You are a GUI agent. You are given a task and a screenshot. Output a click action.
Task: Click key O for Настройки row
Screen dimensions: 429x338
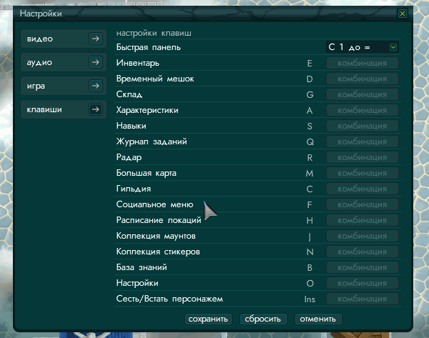[x=310, y=283]
